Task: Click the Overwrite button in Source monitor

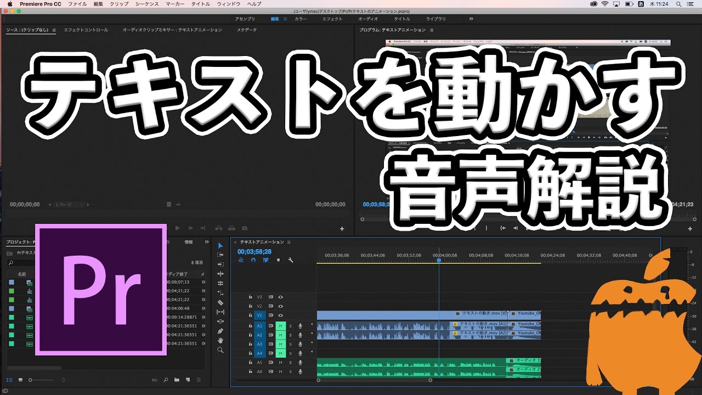Action: click(231, 228)
